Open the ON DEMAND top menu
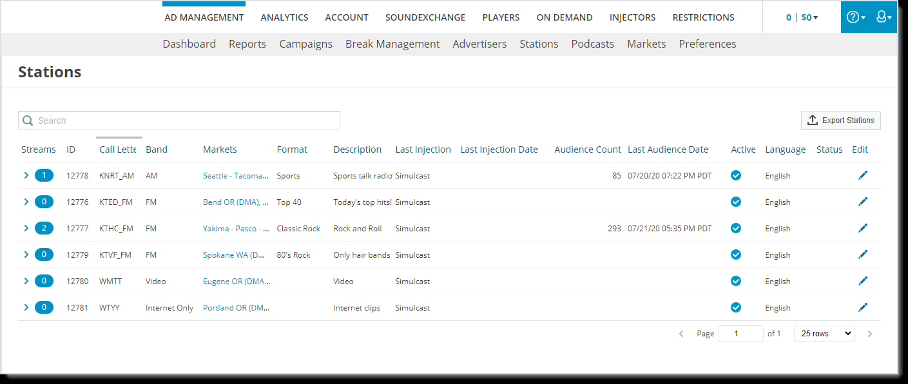Viewport: 908px width, 384px height. click(x=565, y=17)
